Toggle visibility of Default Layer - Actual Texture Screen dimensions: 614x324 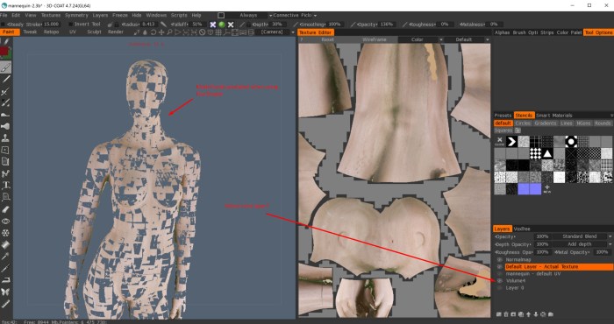coord(500,266)
